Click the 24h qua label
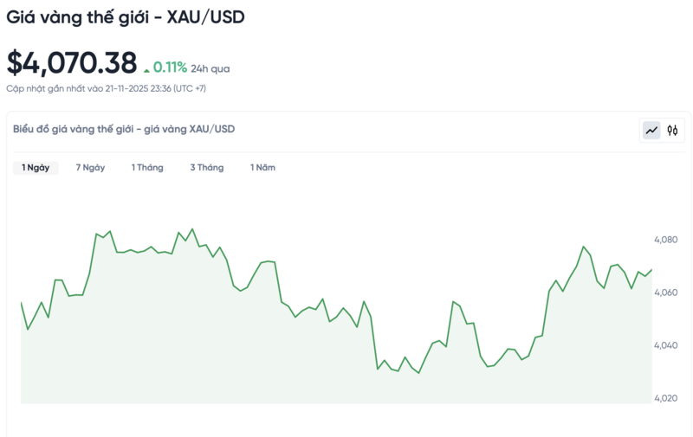 pyautogui.click(x=210, y=68)
